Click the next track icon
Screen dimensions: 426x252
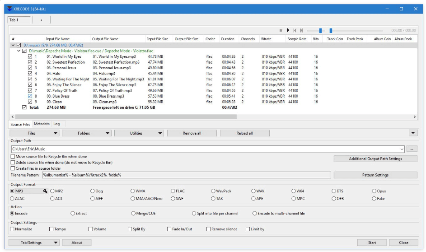coord(301,30)
